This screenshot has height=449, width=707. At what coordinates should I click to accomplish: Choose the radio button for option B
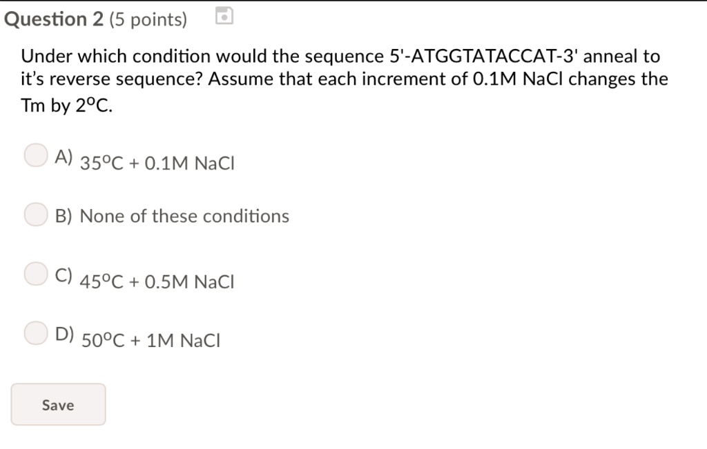(x=36, y=216)
